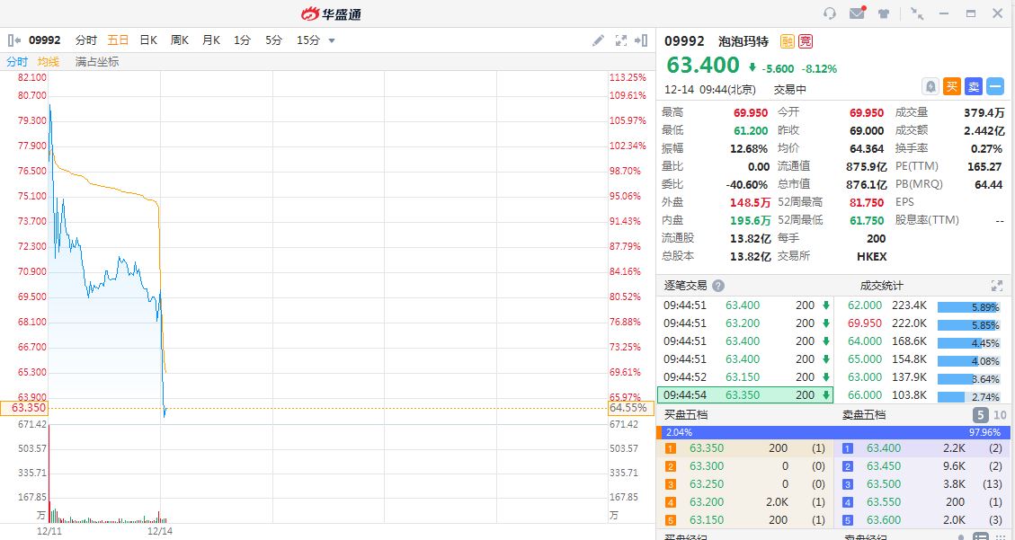Click the pencil drawing tool icon
Screen dimensions: 1015x540
(x=599, y=40)
